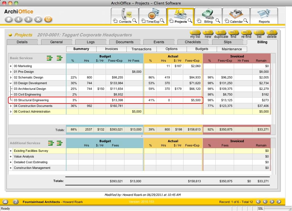Click the print icon in status bar
Image resolution: width=292 pixels, height=211 pixels.
point(5,202)
